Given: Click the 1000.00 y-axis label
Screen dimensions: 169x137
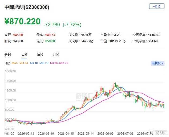Looking at the screenshot, I should 10,100.
